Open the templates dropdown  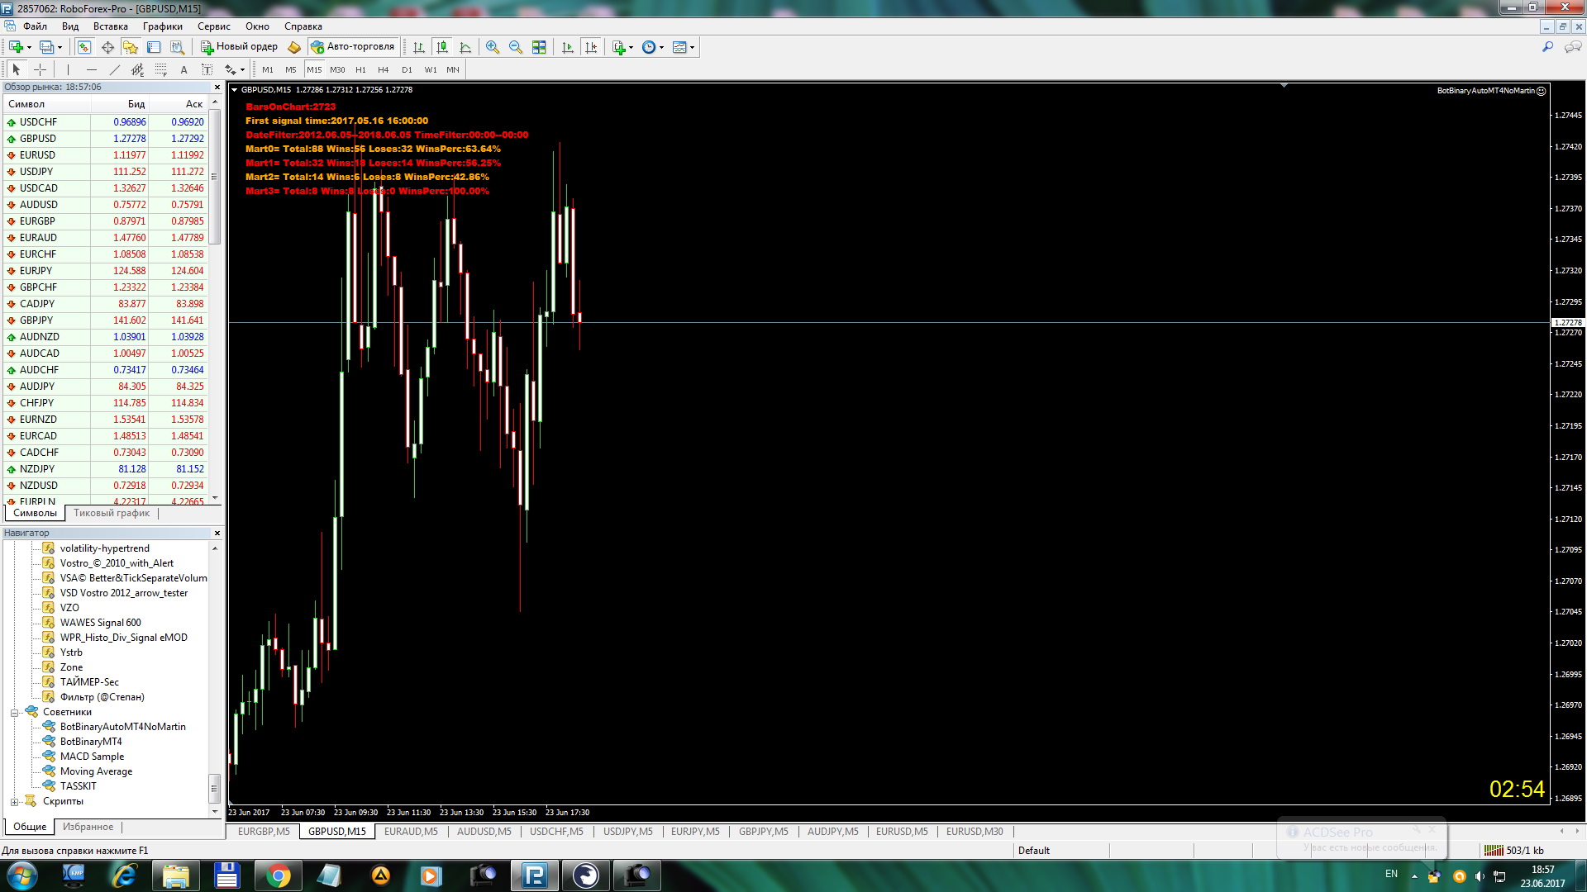[693, 47]
